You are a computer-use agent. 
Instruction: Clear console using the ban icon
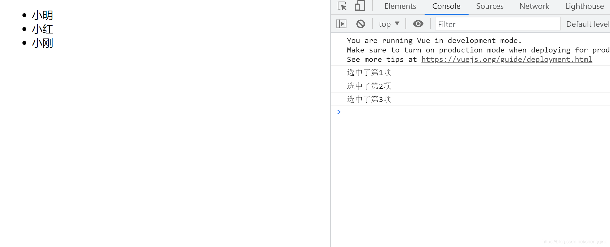361,24
